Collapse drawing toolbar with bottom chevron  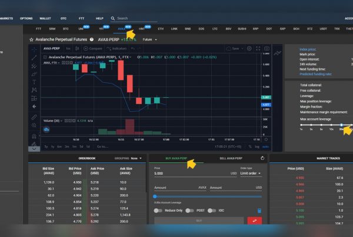pyautogui.click(x=34, y=149)
